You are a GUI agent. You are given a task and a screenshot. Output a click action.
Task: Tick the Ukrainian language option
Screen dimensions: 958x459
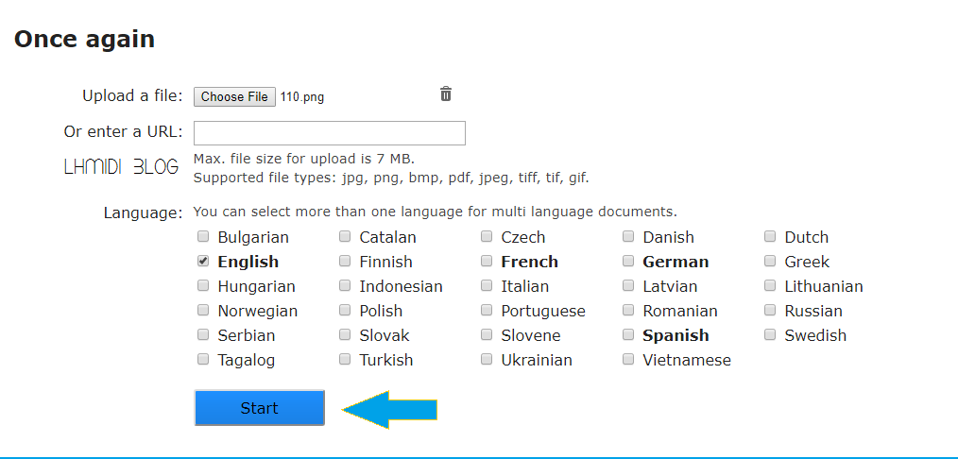point(487,359)
